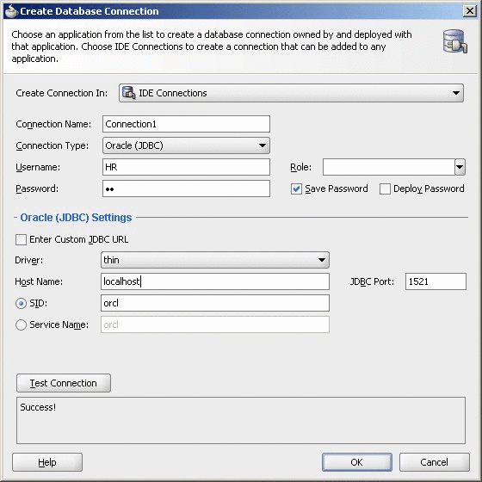
Task: Close the Create Database Connection dialog
Action: tap(469, 11)
